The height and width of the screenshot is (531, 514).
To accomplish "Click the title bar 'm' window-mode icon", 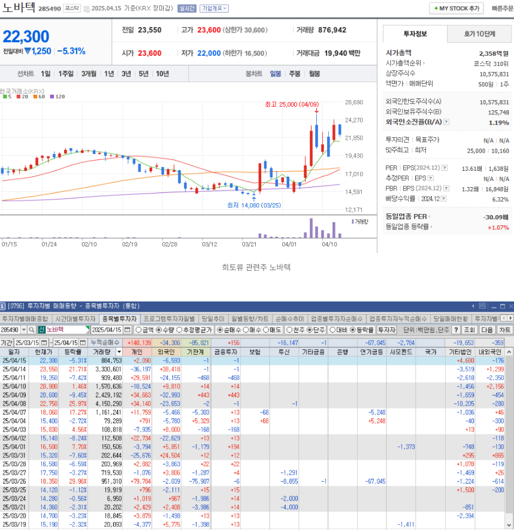I will (x=482, y=306).
